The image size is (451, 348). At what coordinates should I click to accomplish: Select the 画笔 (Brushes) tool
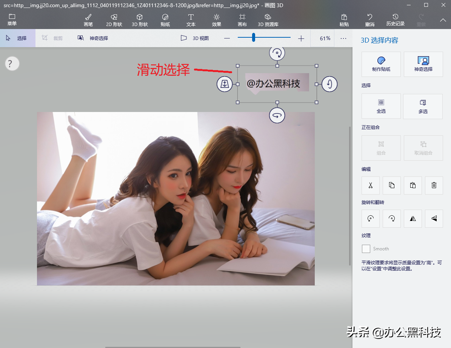pos(88,20)
